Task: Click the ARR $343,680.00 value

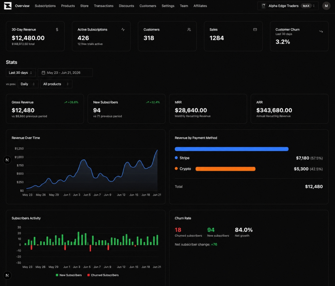Action: coord(274,110)
